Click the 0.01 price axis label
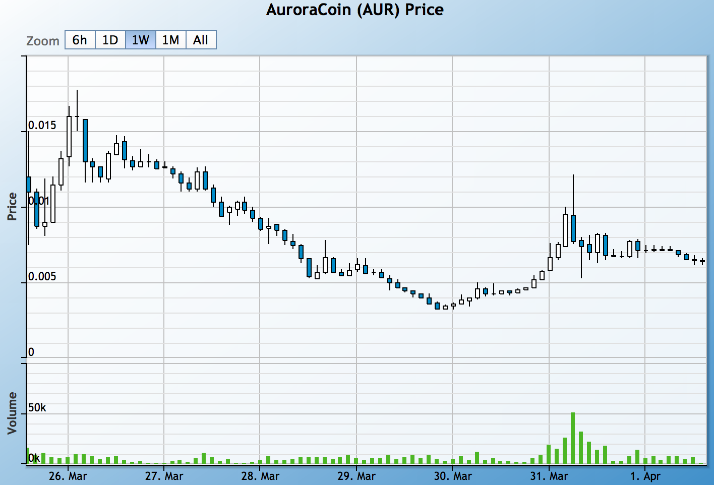The width and height of the screenshot is (714, 485). (39, 201)
